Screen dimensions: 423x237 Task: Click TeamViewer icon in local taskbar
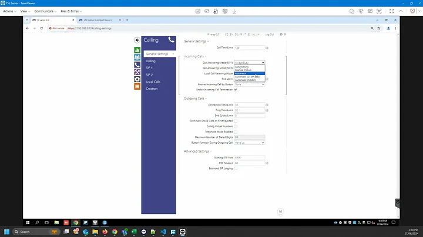tap(183, 232)
